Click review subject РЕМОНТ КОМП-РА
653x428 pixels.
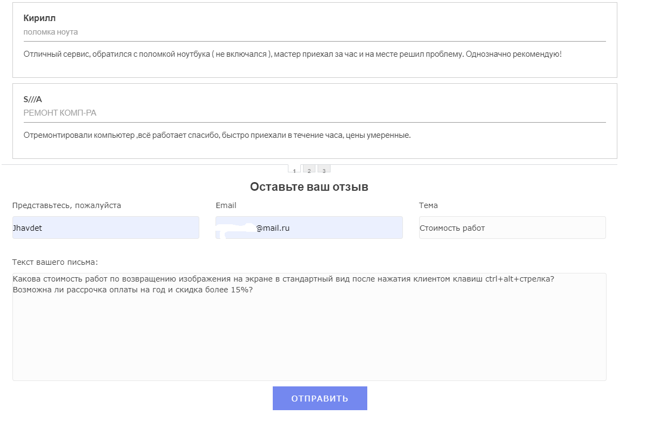click(x=60, y=113)
